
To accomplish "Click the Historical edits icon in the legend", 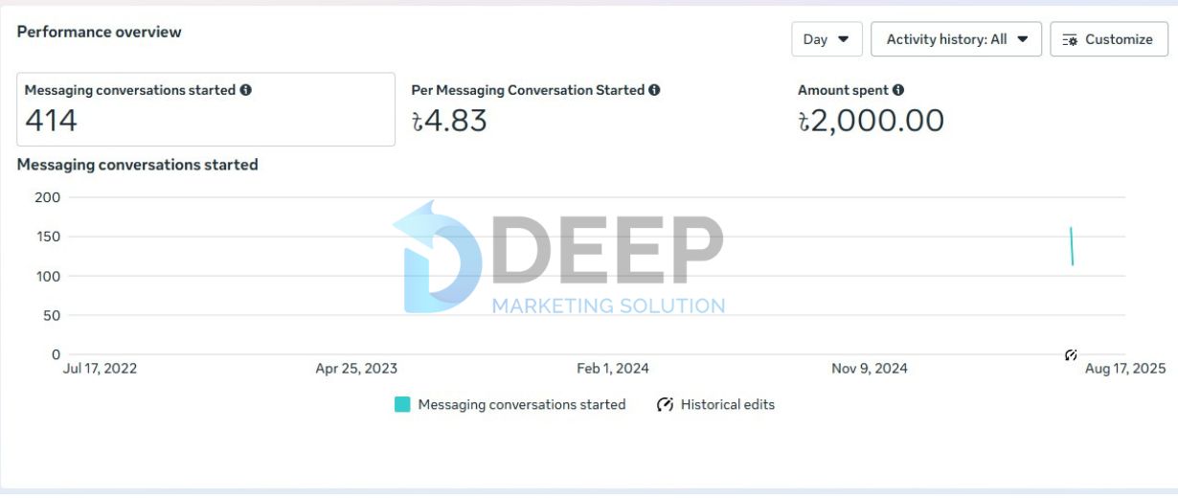I will pyautogui.click(x=666, y=404).
